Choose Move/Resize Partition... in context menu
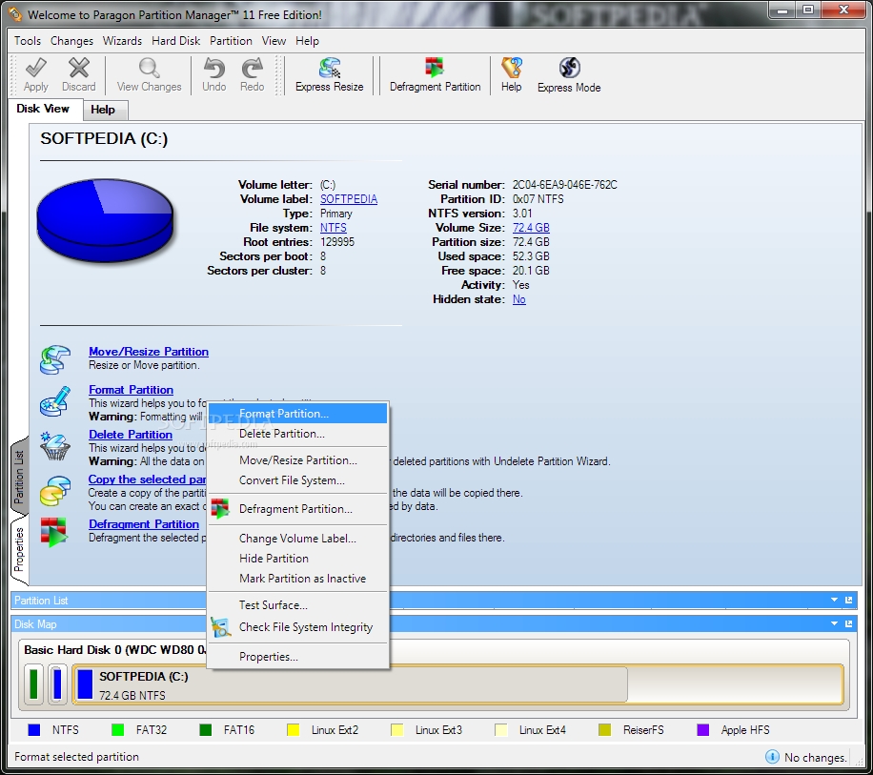 (298, 460)
